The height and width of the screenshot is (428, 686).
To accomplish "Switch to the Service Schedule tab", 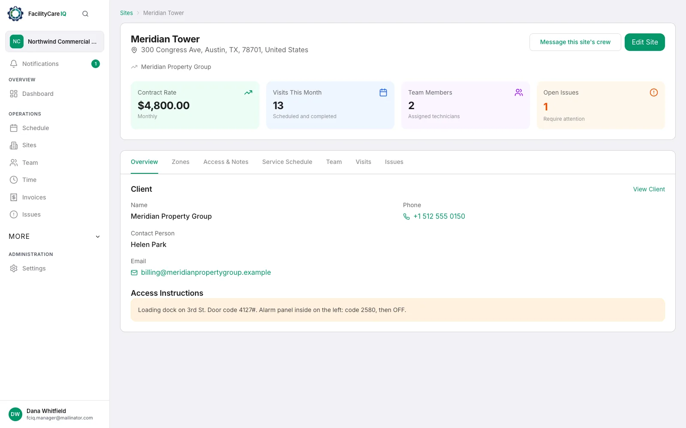I will point(287,162).
